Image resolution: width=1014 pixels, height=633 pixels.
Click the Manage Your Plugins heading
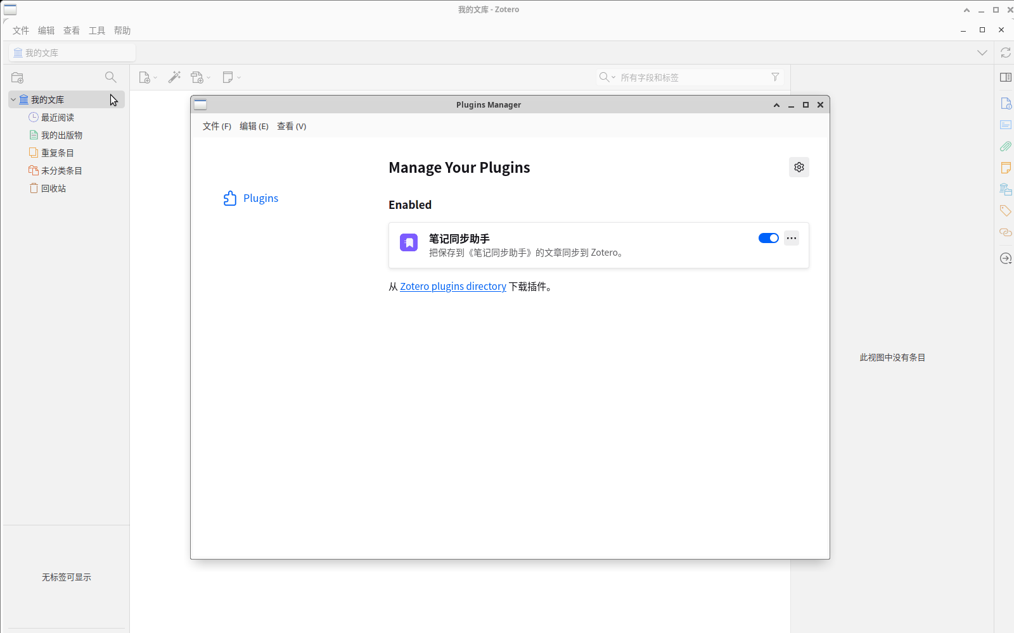tap(459, 167)
